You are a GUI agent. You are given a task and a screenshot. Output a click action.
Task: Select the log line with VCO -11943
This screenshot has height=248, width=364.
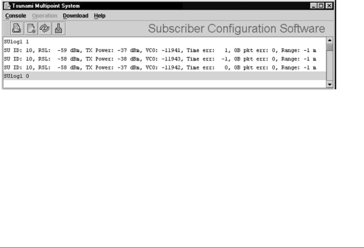[x=165, y=59]
